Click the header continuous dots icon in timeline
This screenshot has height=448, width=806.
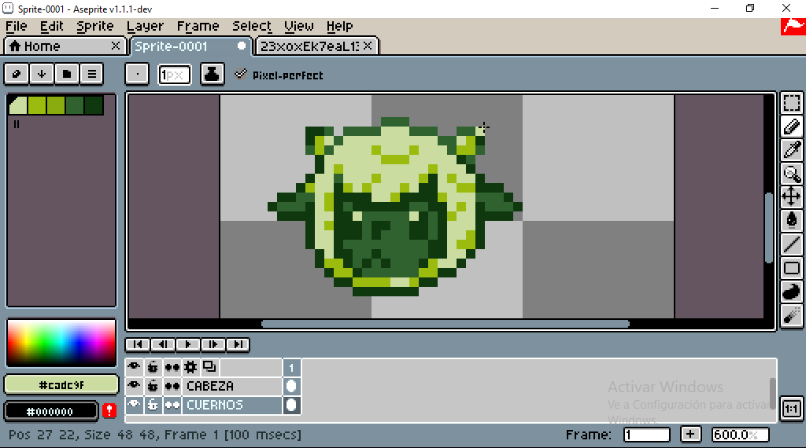click(172, 367)
